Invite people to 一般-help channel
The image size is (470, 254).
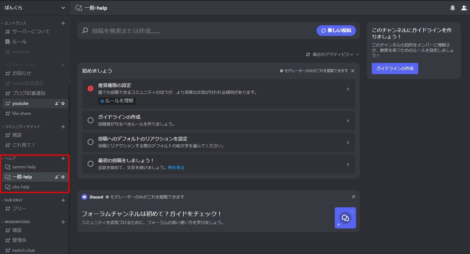(x=57, y=177)
